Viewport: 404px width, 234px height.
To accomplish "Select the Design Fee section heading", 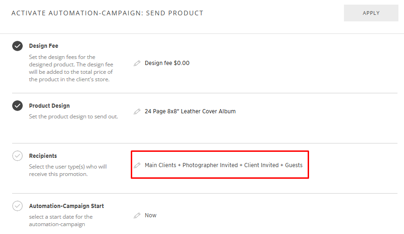I will pyautogui.click(x=43, y=46).
